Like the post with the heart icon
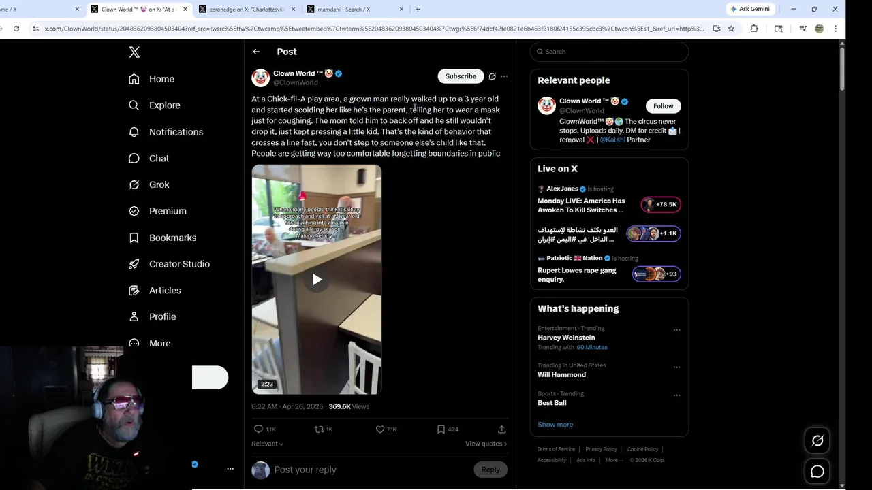 click(x=380, y=429)
